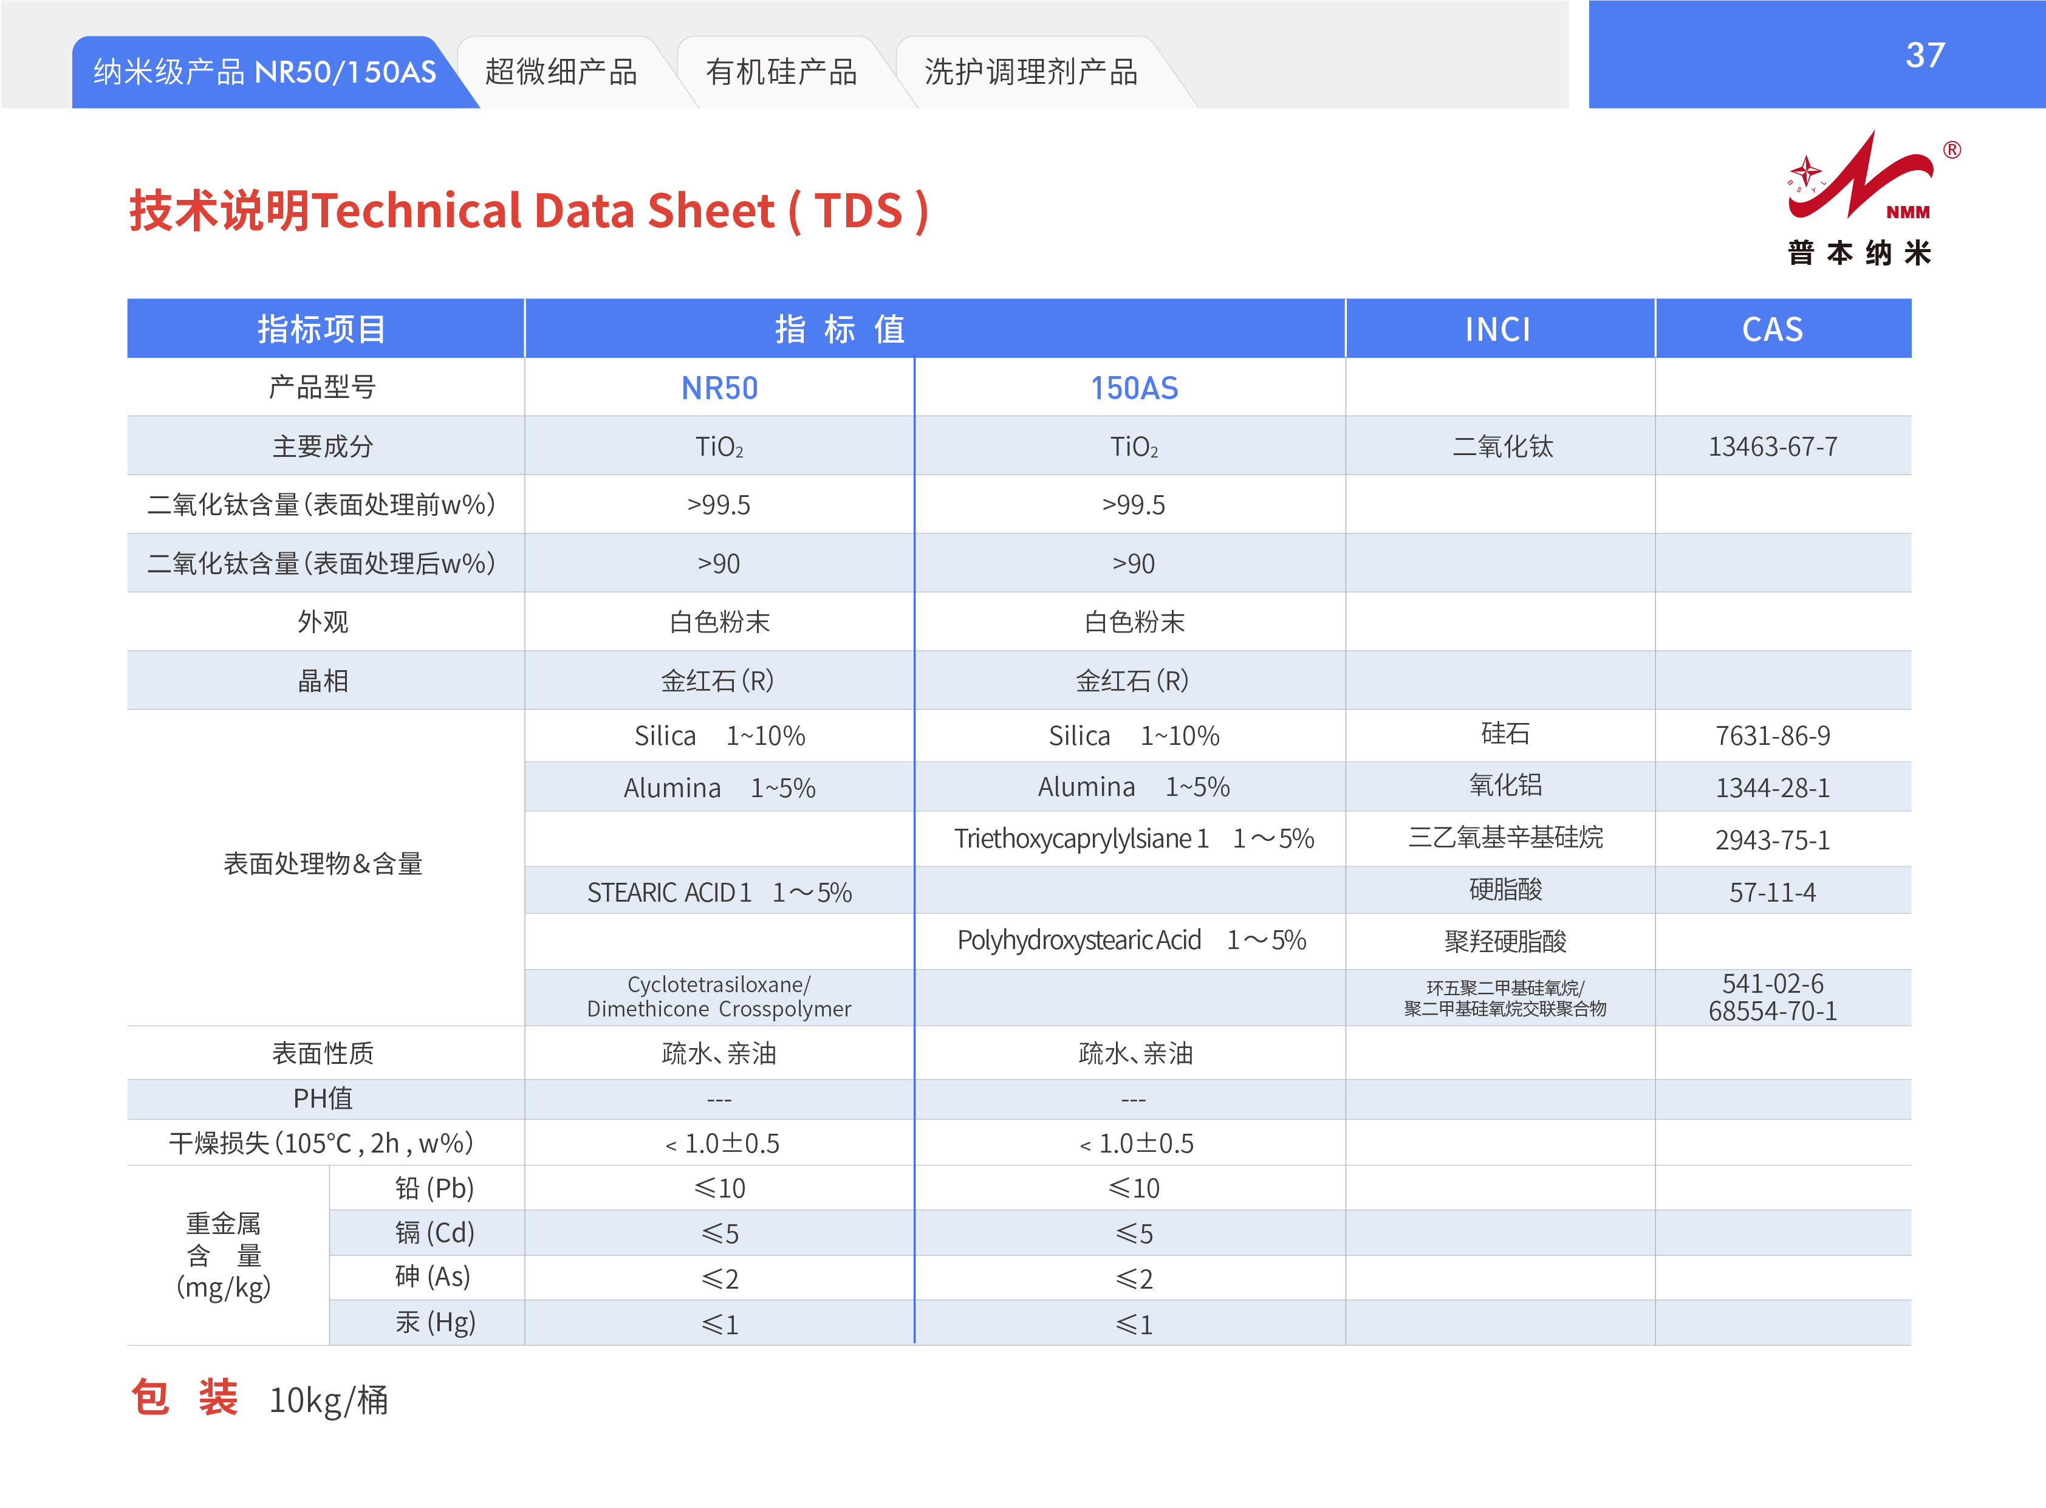Click the Triethoxycaprylylsilane cell
Image resolution: width=2046 pixels, height=1508 pixels.
click(x=1134, y=838)
